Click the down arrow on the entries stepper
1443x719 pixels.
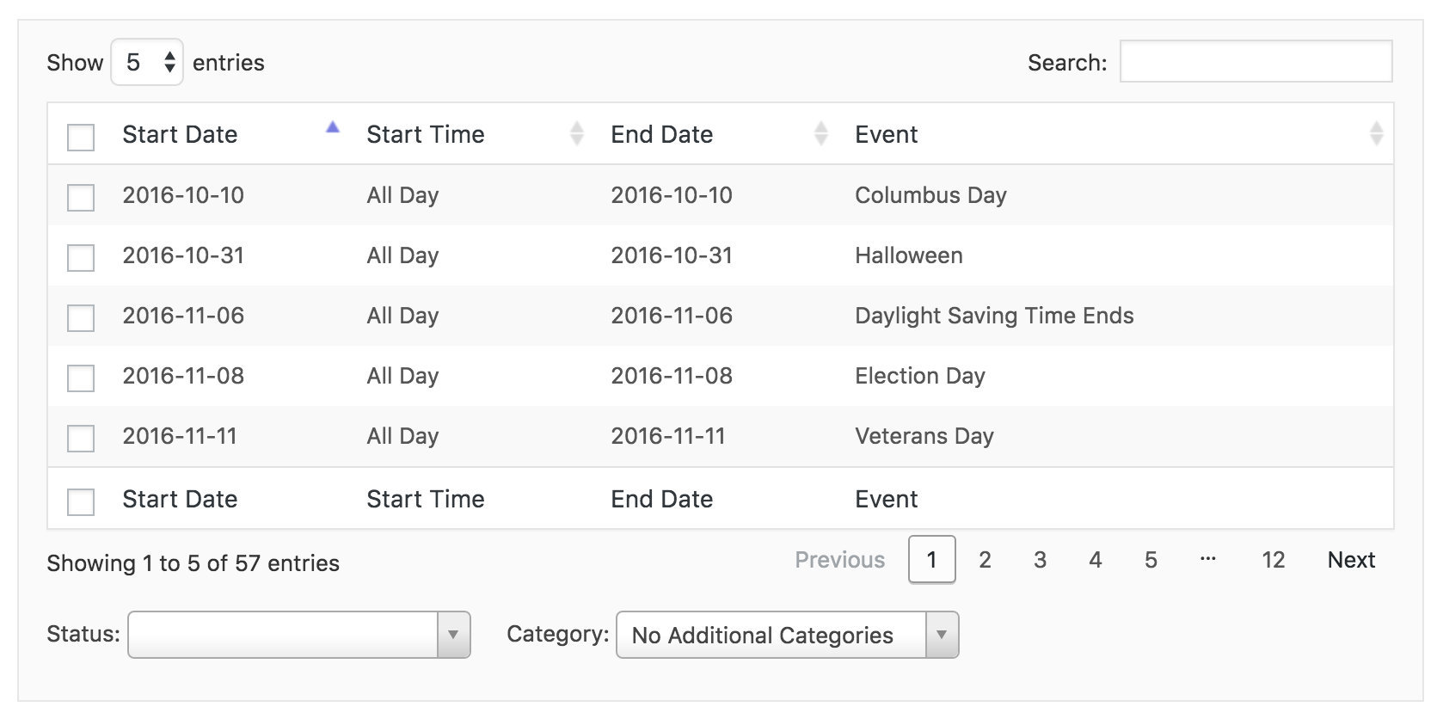pyautogui.click(x=170, y=69)
